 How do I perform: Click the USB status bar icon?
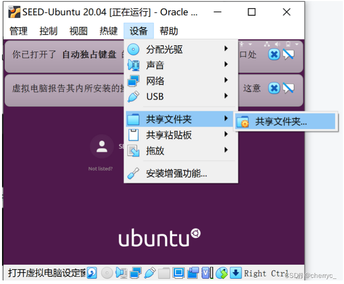[150, 273]
